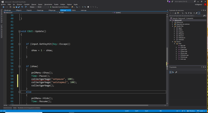Viewport: 208px width, 113px height.
Task: Expand the Referencias tree node
Action: (x=172, y=22)
